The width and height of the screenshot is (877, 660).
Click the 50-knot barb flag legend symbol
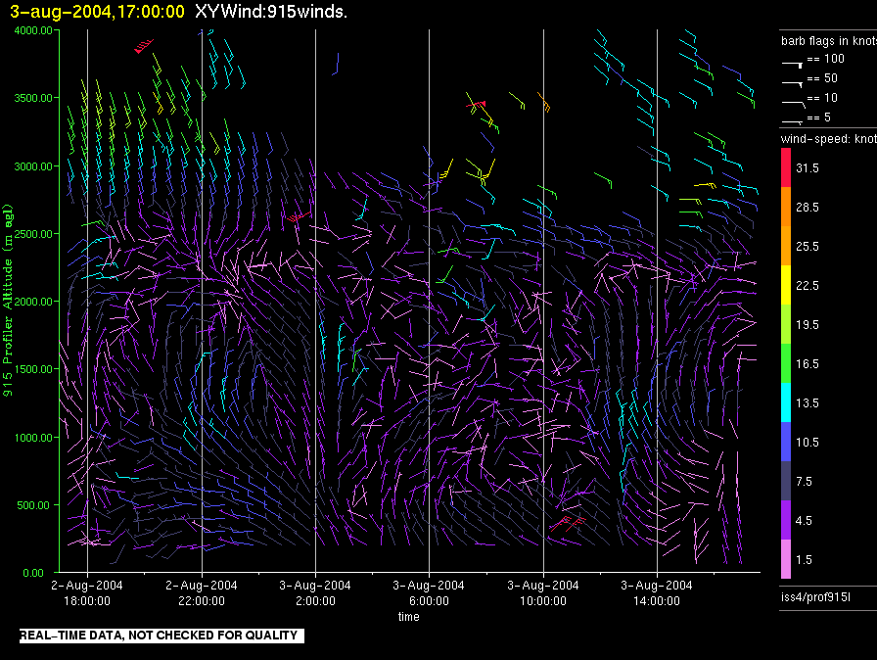(793, 84)
